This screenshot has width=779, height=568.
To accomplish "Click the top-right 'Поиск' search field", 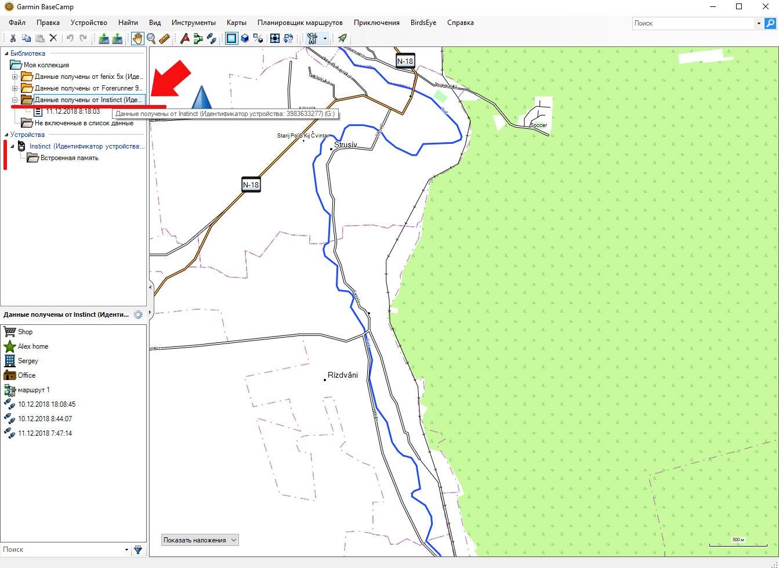I will tap(693, 23).
